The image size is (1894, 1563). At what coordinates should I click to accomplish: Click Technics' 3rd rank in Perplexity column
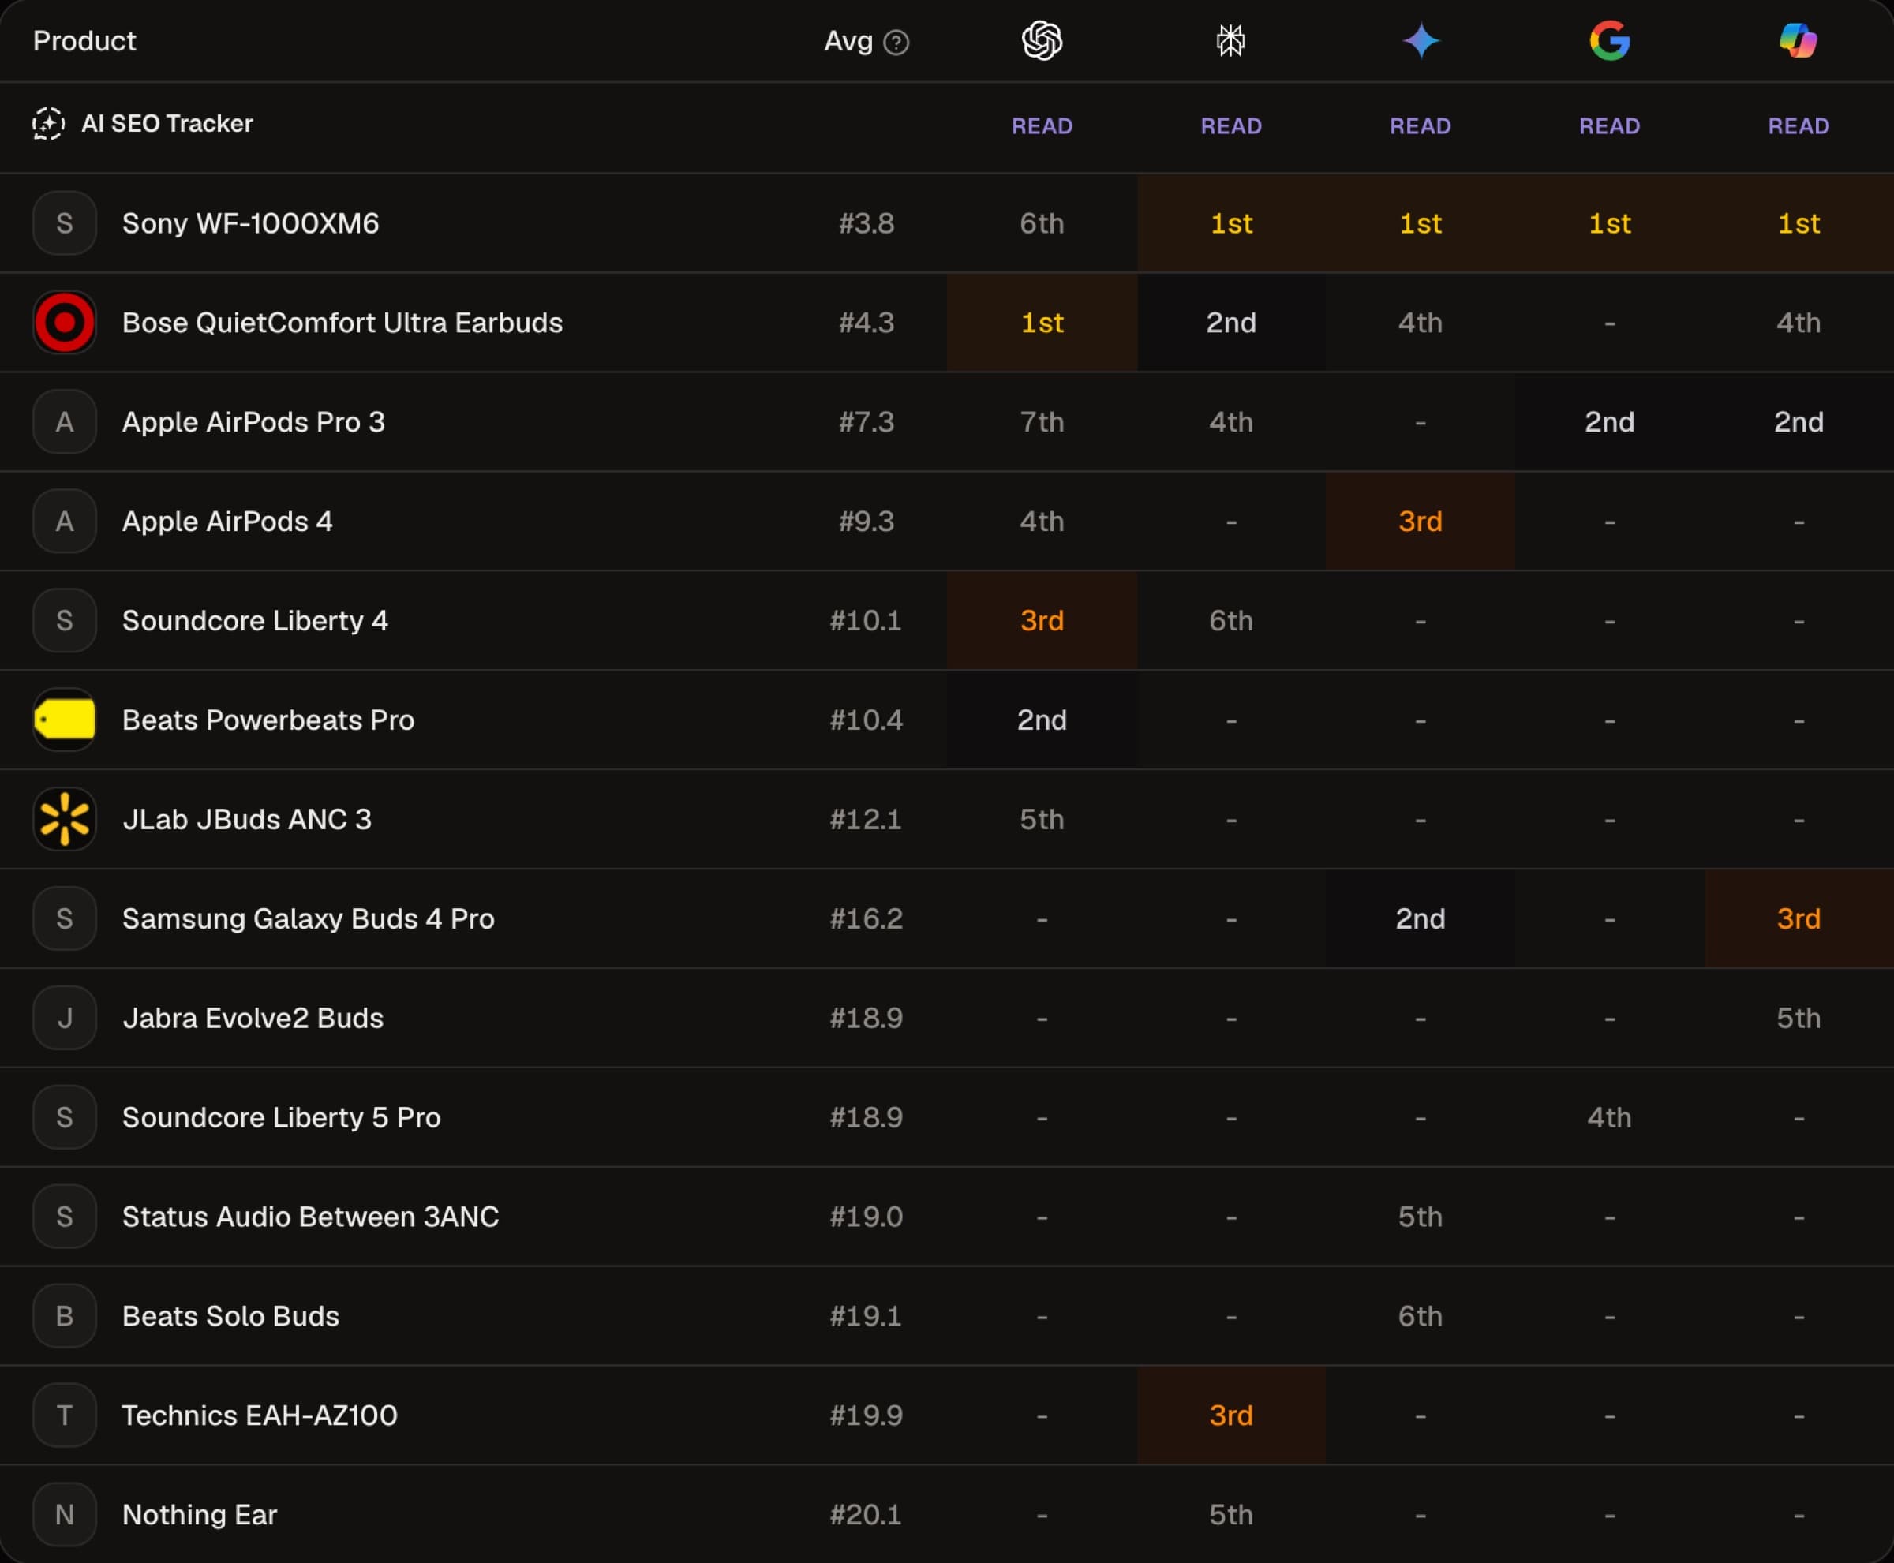point(1231,1415)
